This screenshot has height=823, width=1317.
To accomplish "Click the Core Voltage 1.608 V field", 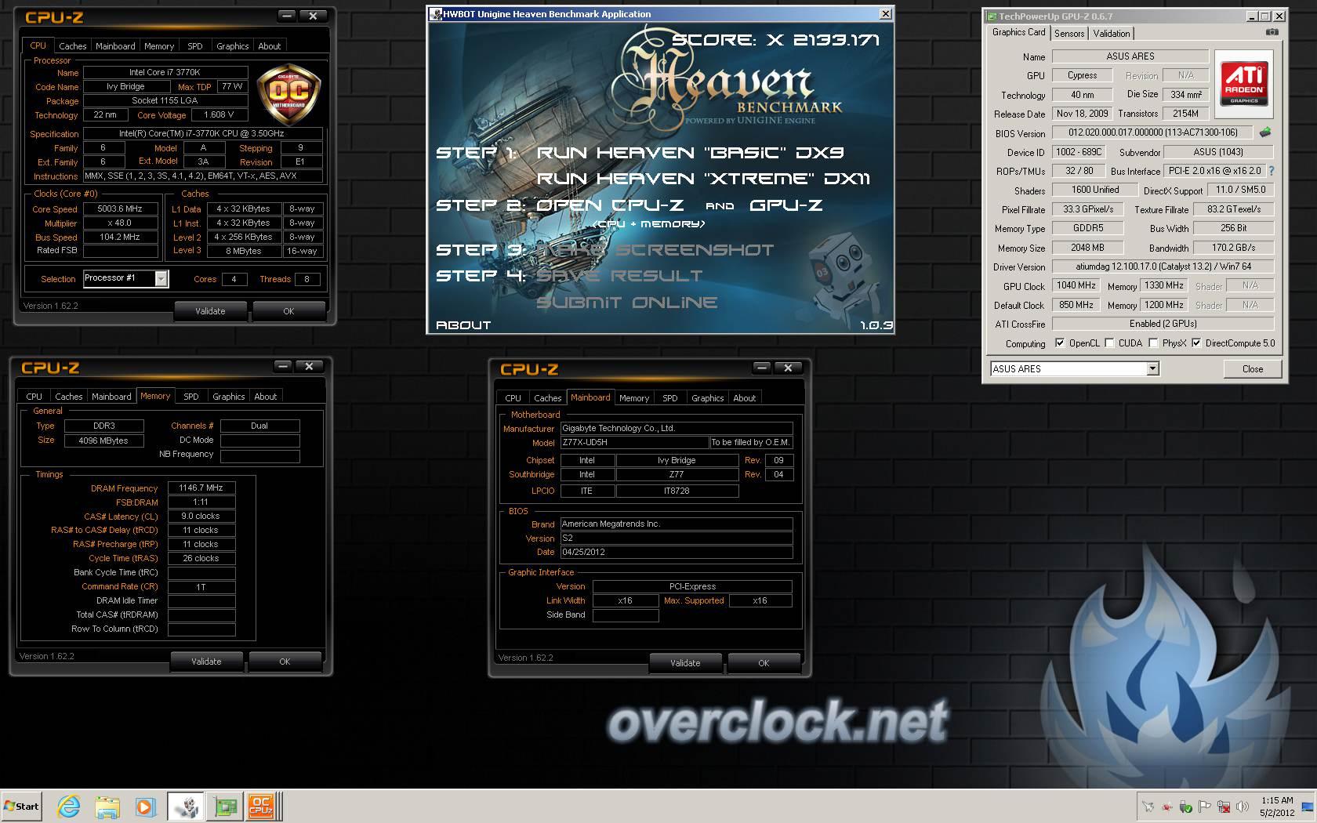I will pyautogui.click(x=219, y=114).
